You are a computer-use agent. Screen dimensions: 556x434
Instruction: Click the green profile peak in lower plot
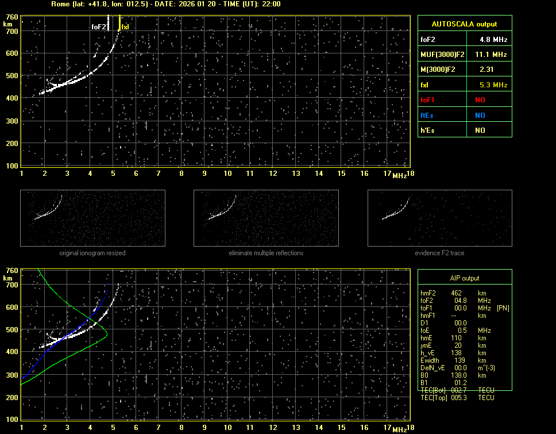pos(107,333)
